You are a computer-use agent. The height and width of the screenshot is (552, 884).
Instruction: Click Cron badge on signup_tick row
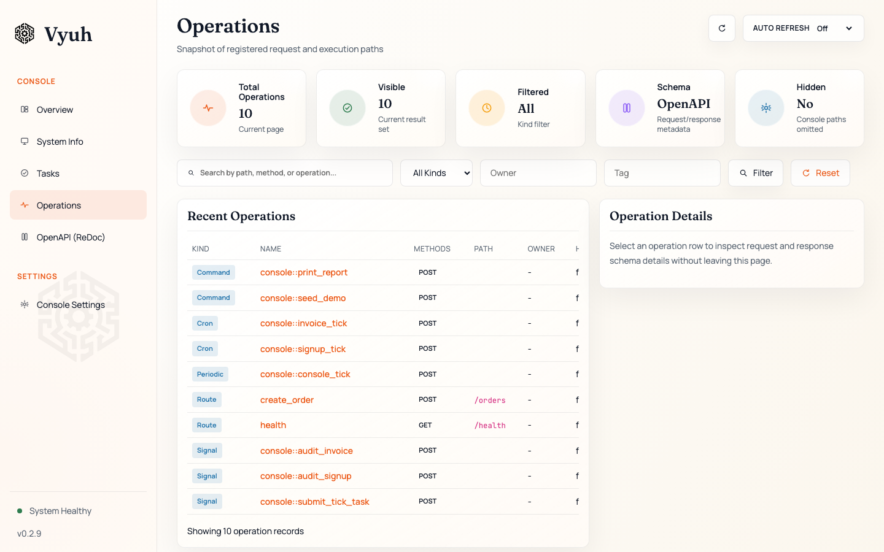tap(205, 348)
